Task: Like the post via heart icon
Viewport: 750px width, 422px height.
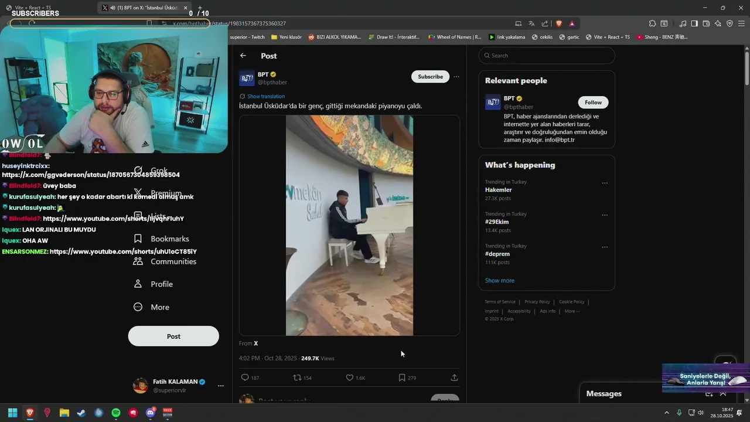Action: click(349, 377)
